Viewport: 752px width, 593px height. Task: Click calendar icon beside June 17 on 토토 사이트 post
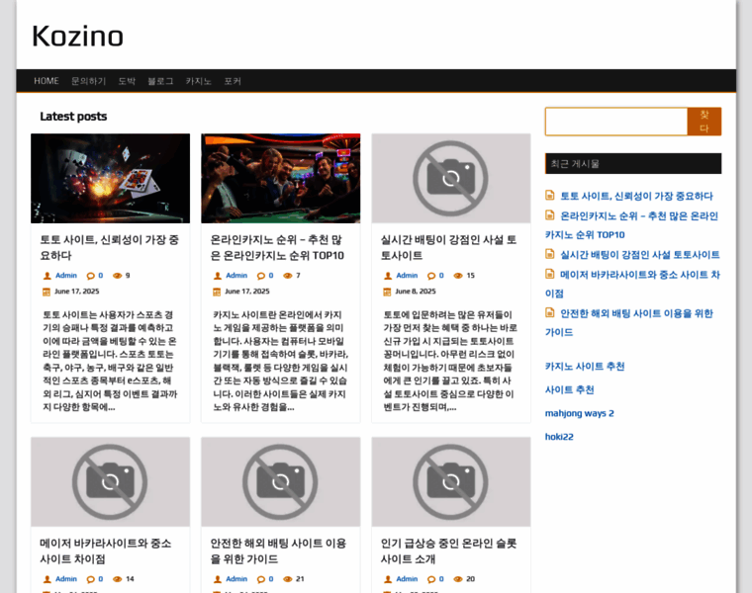pos(47,292)
